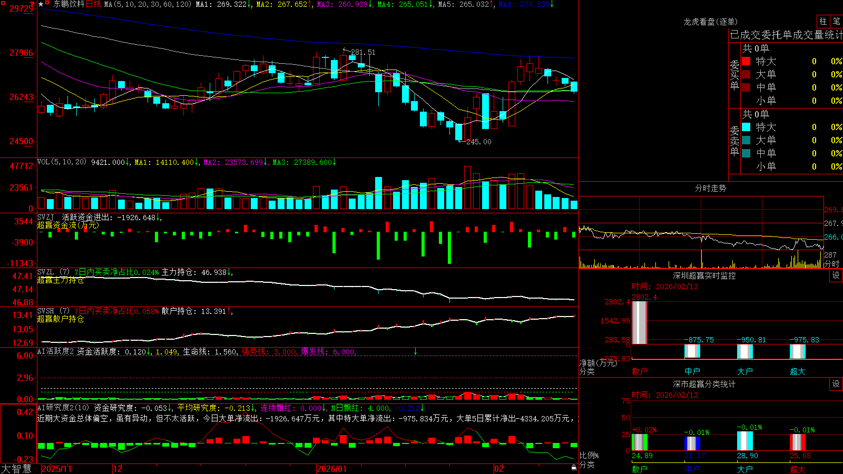This screenshot has width=843, height=474.
Task: Open 设 settings for 深圳超赢实时监控
Action: [836, 275]
